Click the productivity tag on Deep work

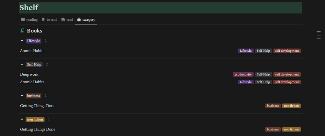(x=243, y=75)
